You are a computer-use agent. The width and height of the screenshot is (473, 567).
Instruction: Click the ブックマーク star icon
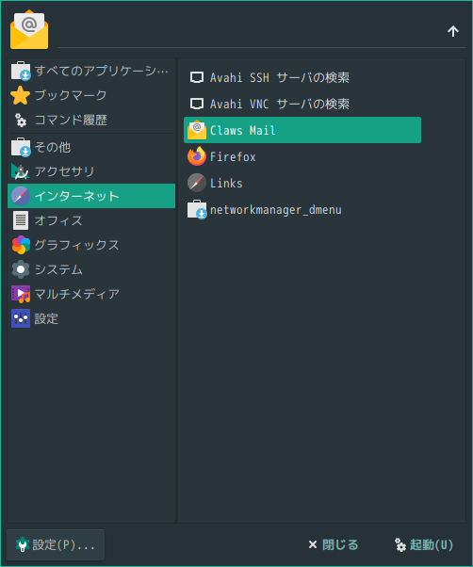20,95
